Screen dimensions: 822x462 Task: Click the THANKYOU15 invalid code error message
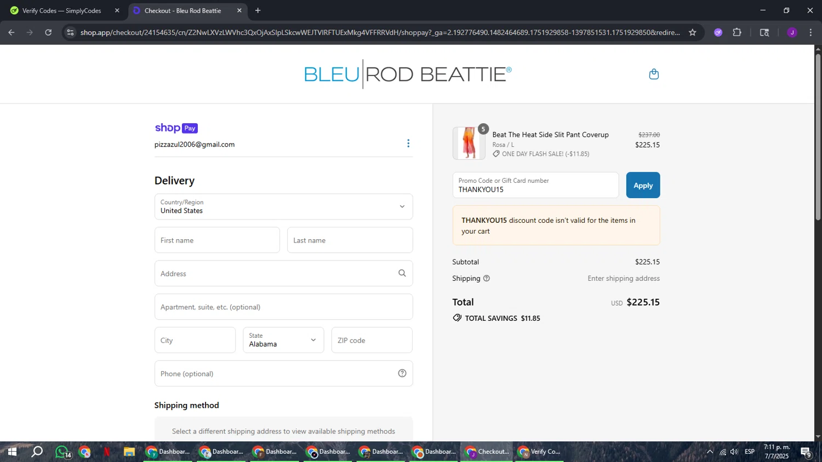[556, 226]
